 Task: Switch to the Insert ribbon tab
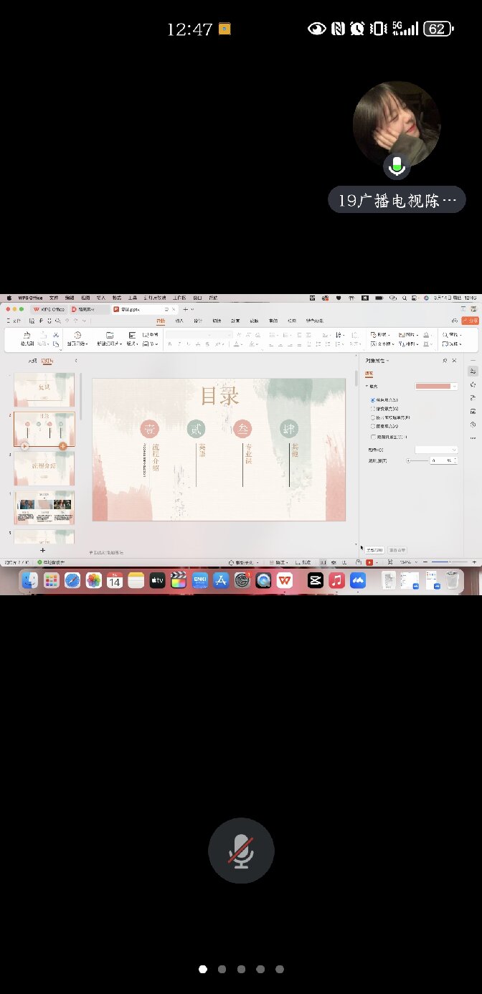(179, 321)
